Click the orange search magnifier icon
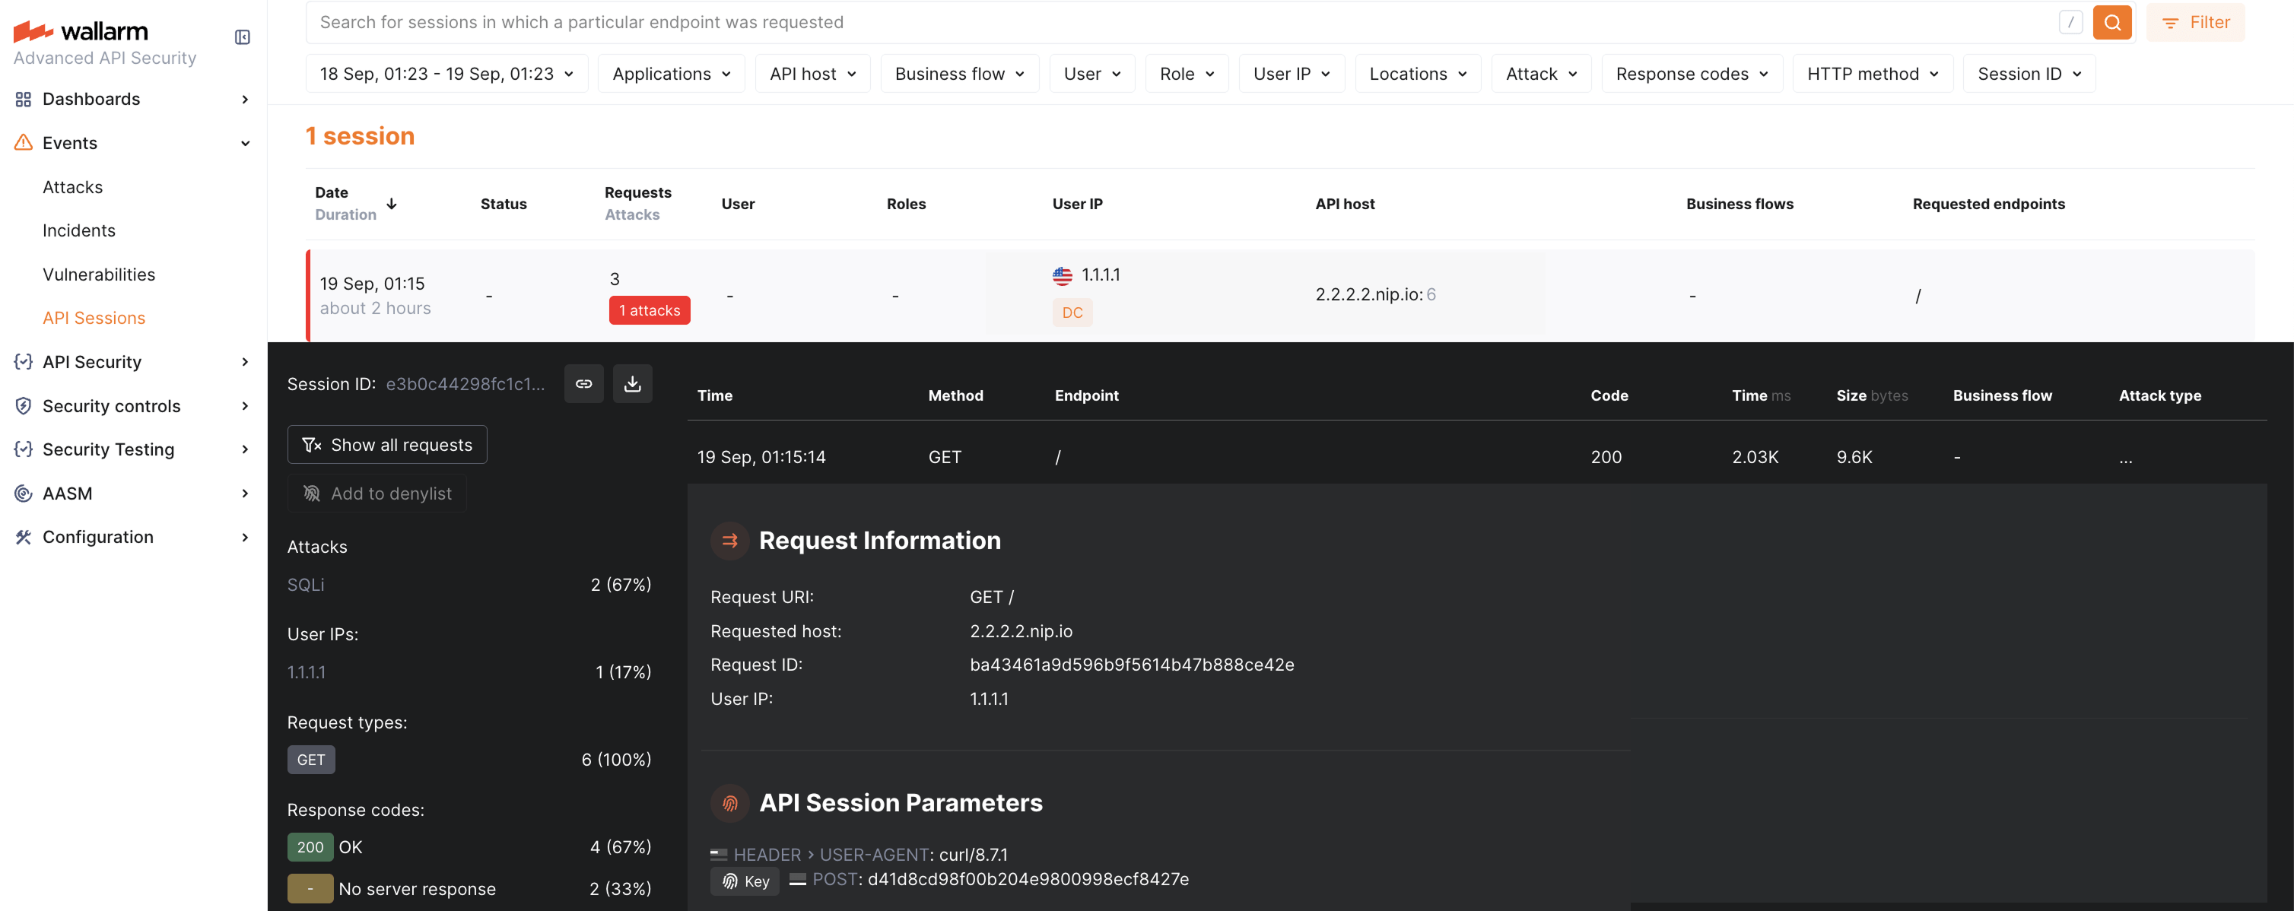 (x=2111, y=21)
